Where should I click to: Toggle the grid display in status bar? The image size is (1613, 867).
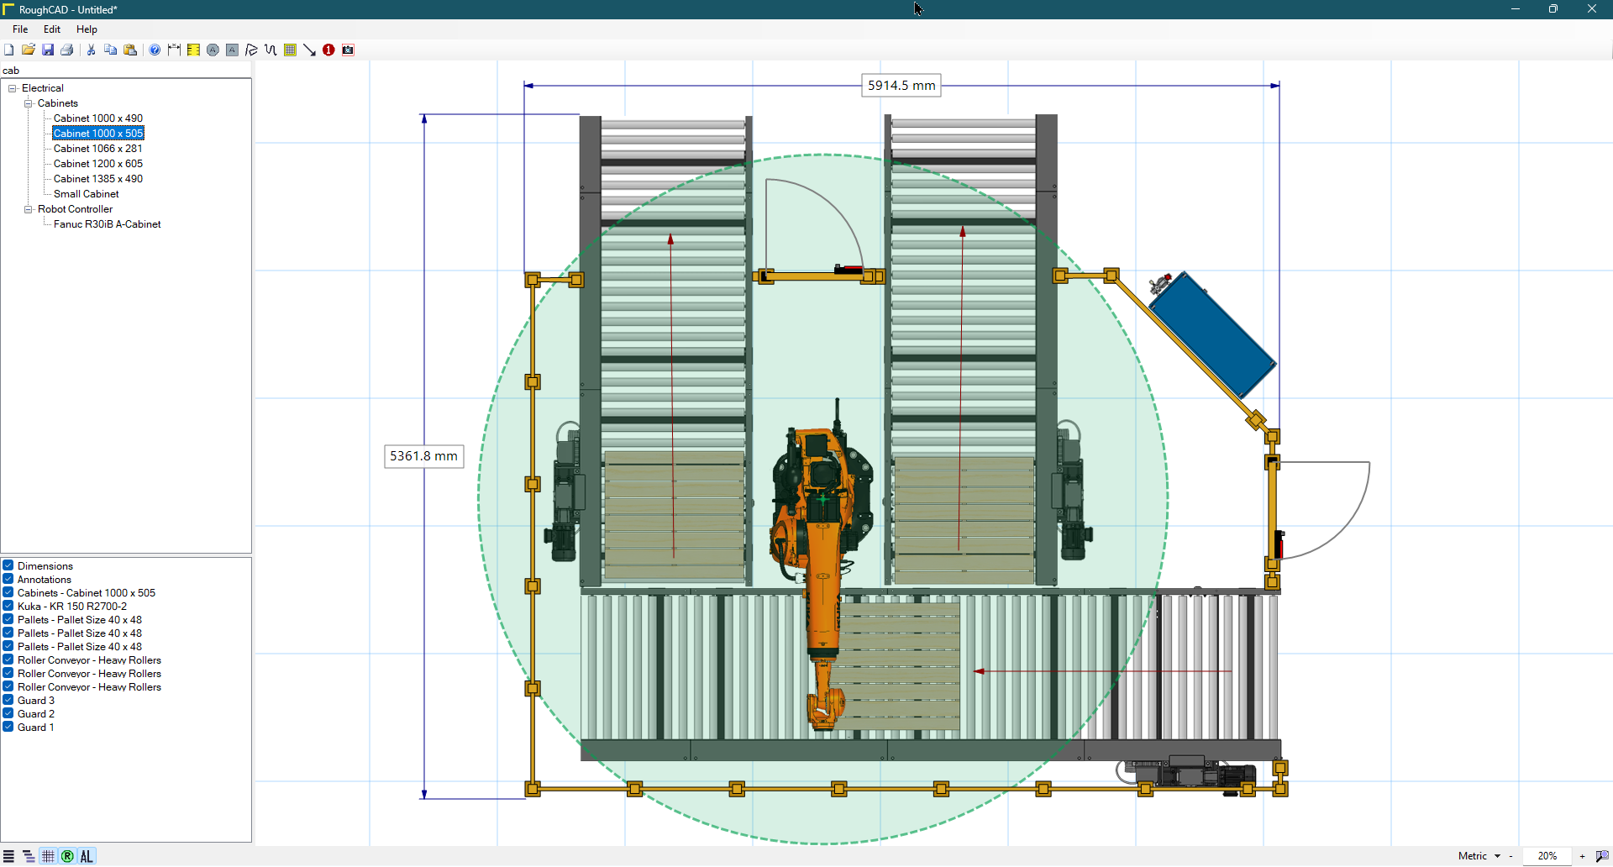coord(48,856)
